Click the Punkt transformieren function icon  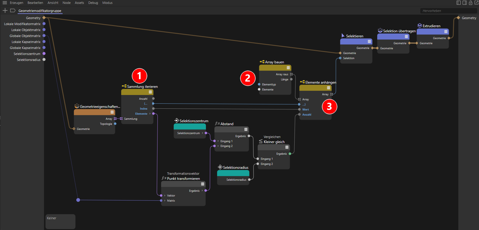tap(164, 178)
